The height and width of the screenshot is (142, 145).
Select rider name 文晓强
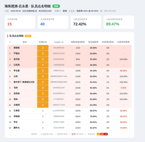pyautogui.click(x=17, y=105)
